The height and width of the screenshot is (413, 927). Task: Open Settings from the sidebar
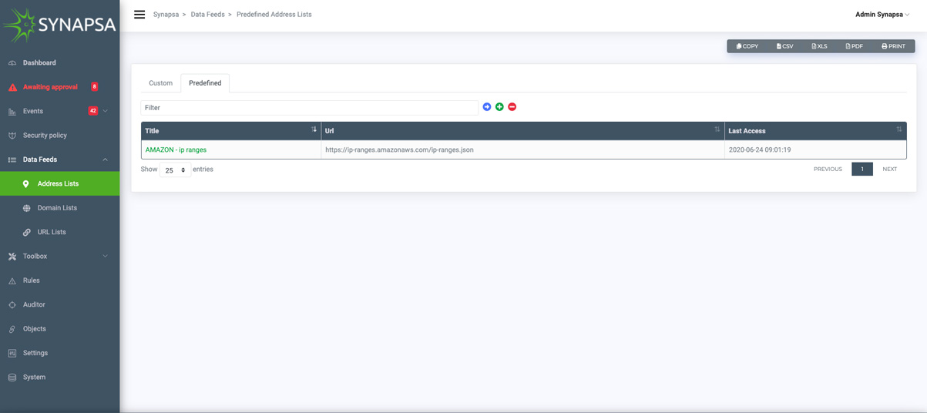point(35,353)
